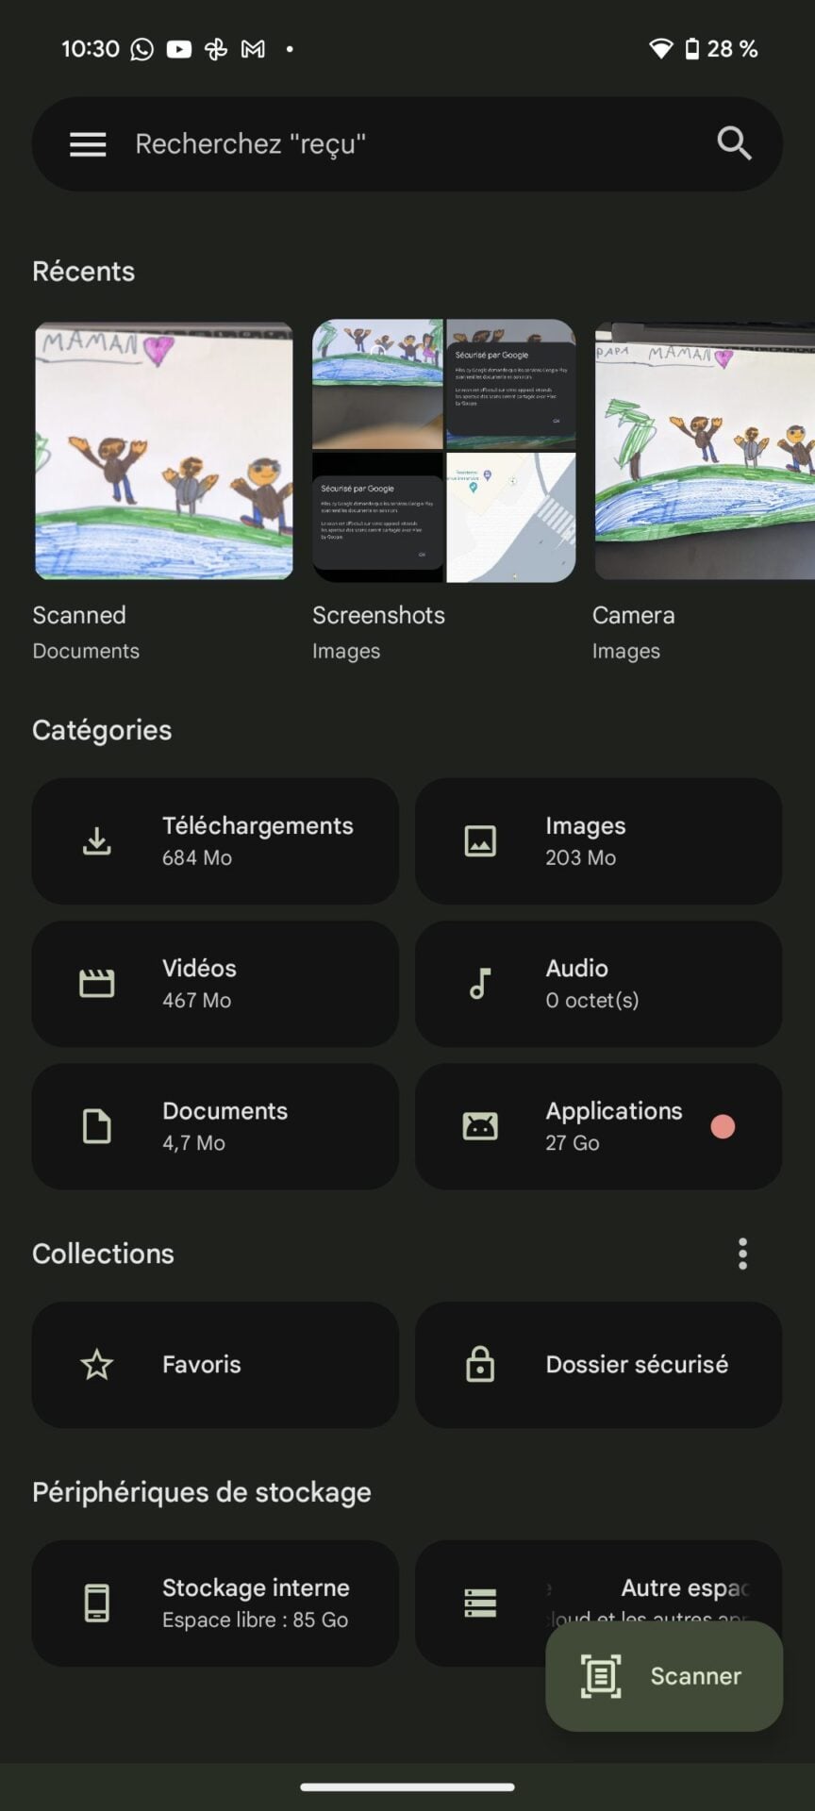Open Dossier sécurisé lock icon
The height and width of the screenshot is (1811, 815).
point(480,1364)
